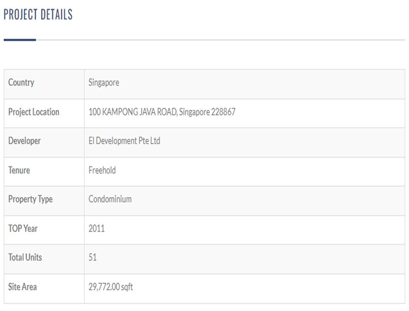
Task: Click the 2011 year value
Action: (96, 228)
